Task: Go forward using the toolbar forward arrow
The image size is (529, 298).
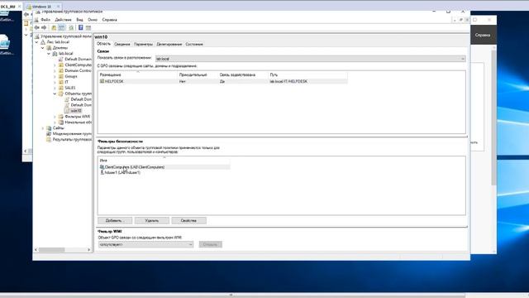Action: point(44,27)
